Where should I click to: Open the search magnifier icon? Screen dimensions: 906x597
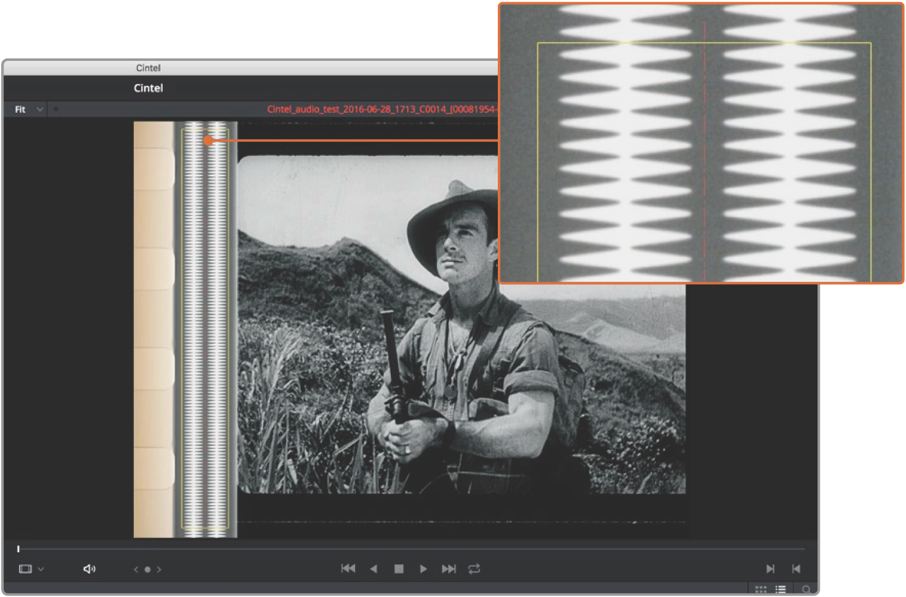pyautogui.click(x=806, y=589)
